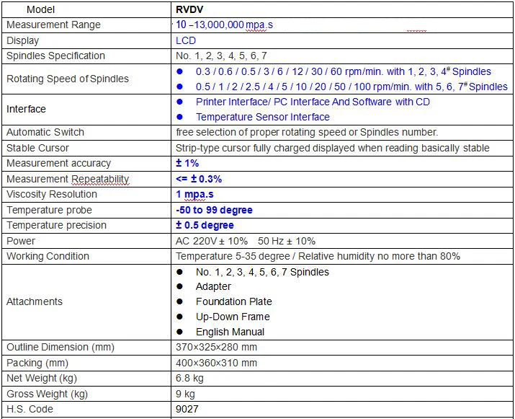This screenshot has height=419, width=515.
Task: Select the '9027' H.S. code value
Action: tap(187, 409)
